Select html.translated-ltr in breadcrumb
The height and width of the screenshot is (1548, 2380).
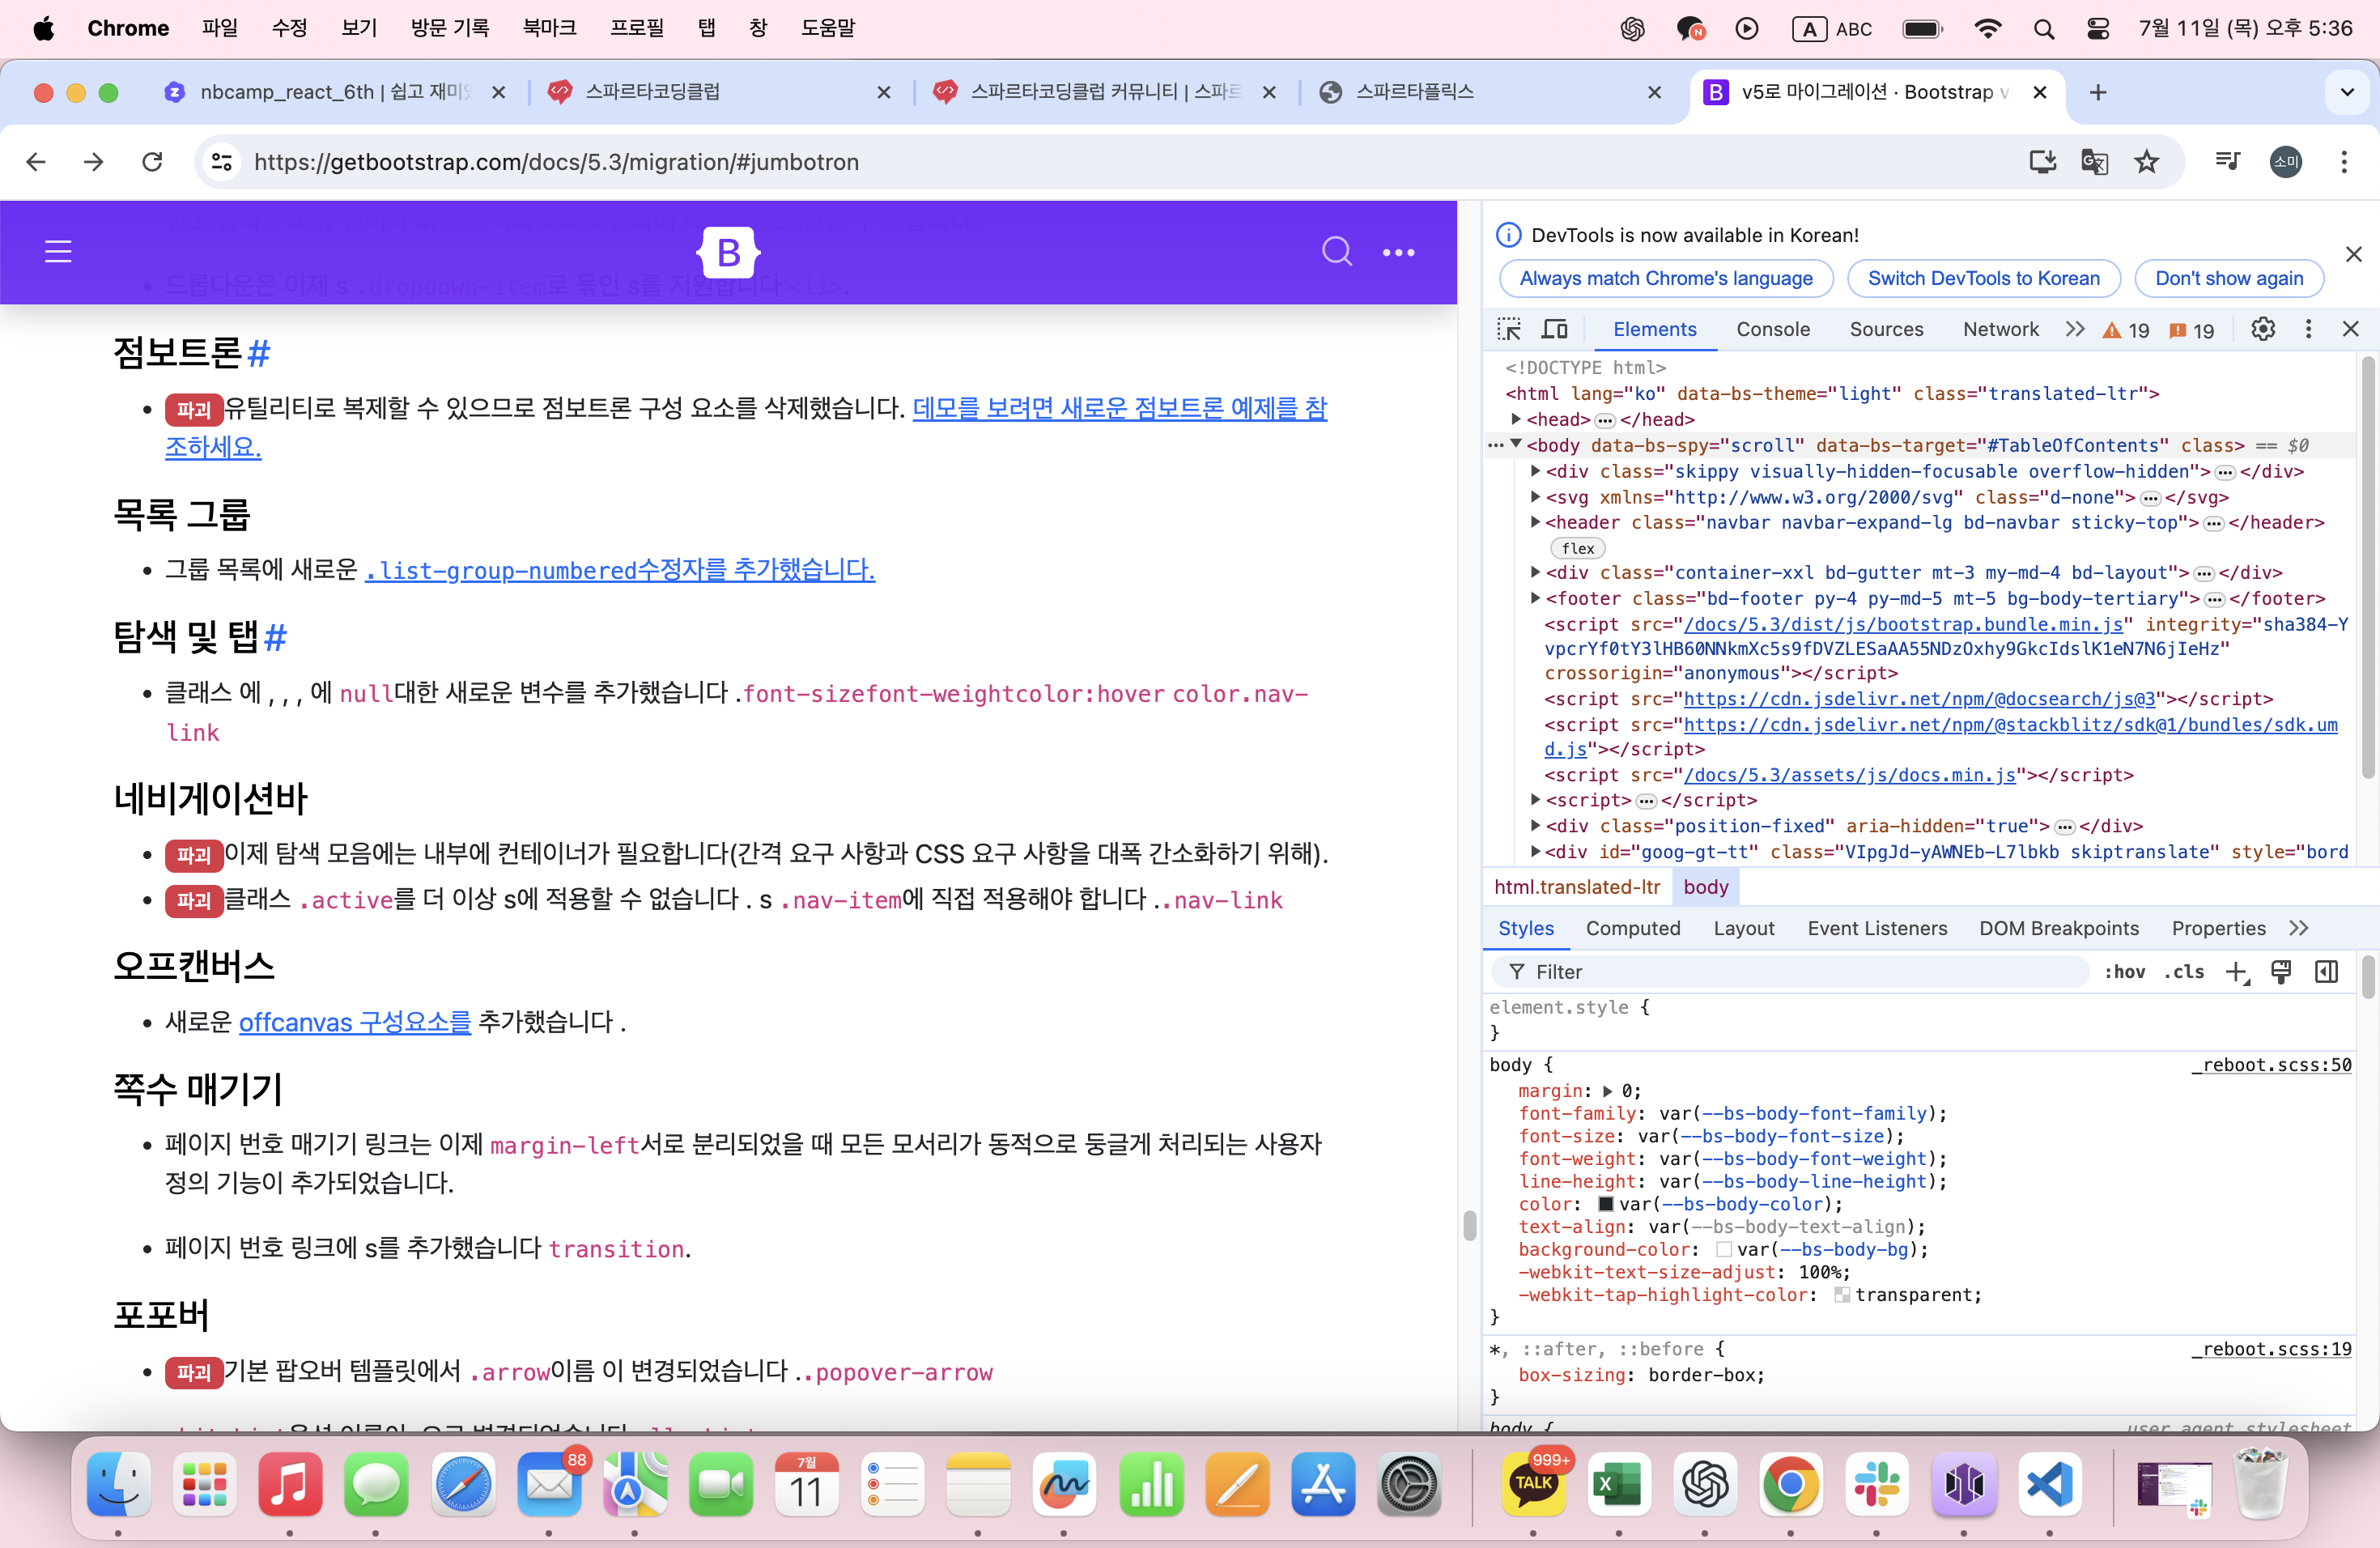(1577, 887)
